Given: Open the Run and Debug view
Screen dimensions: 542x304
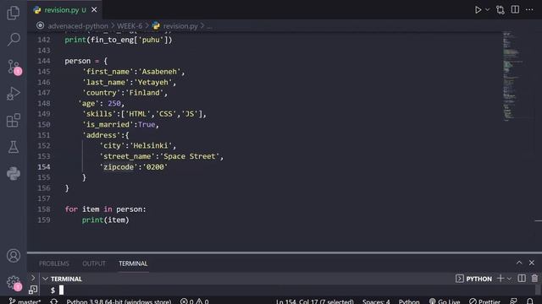Looking at the screenshot, I should pyautogui.click(x=14, y=94).
